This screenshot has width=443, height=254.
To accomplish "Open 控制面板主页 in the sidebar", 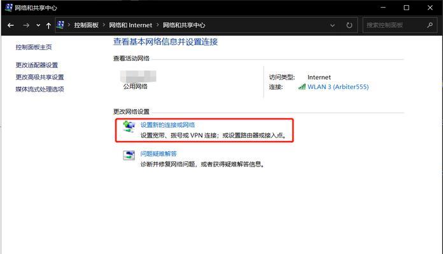I will (34, 47).
